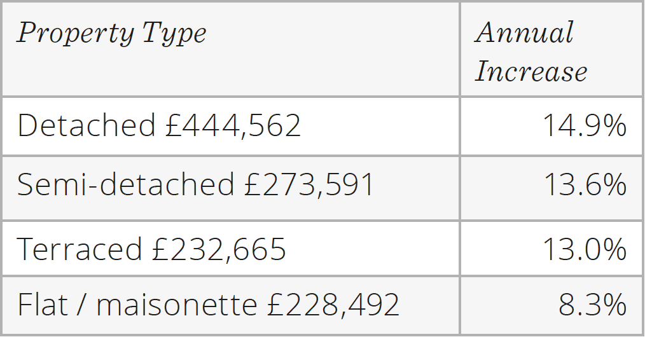The image size is (645, 337).
Task: Click the word Detached in first row
Action: 87,125
